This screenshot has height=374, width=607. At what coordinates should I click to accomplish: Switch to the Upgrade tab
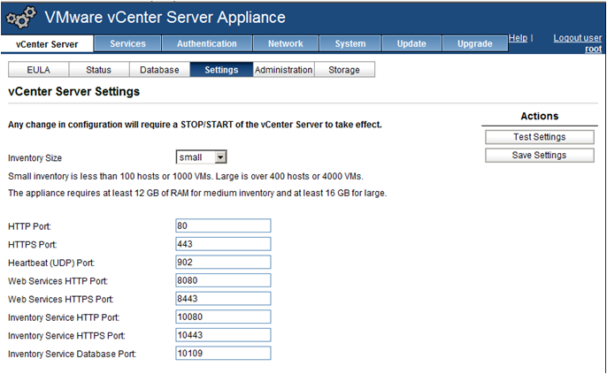point(475,44)
